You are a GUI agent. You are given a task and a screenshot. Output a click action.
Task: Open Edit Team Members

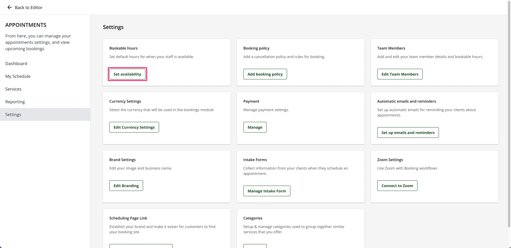point(400,74)
